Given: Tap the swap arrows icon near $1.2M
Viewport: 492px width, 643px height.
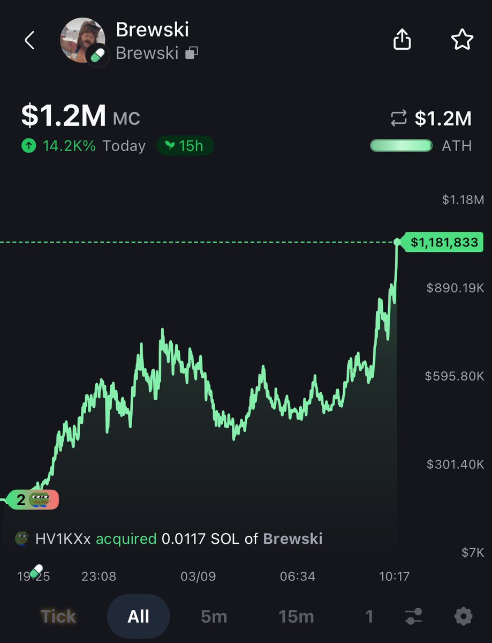Looking at the screenshot, I should tap(399, 118).
